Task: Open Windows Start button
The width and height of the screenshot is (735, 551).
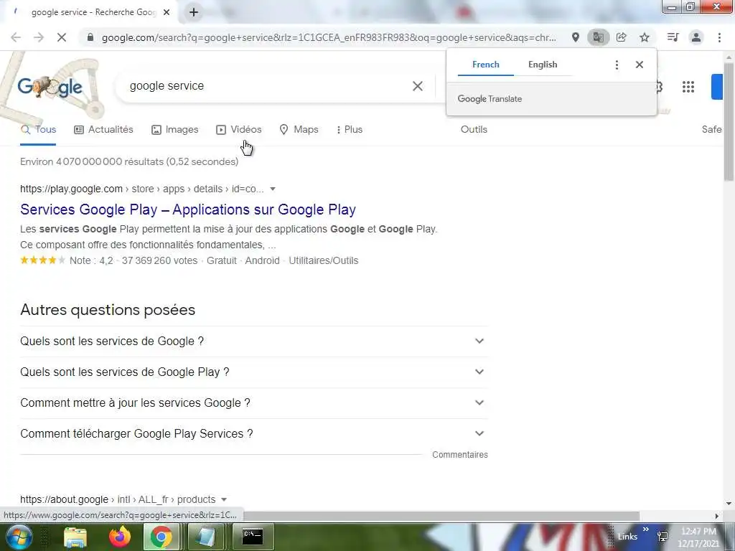Action: pos(18,537)
